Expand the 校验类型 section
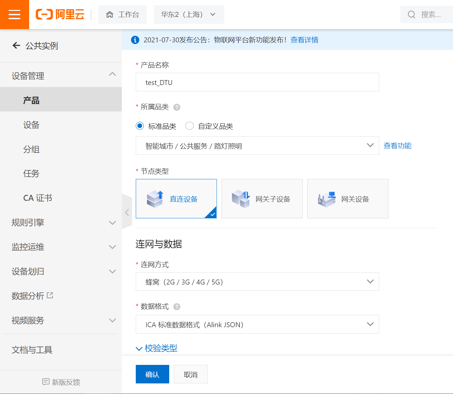 coord(157,348)
